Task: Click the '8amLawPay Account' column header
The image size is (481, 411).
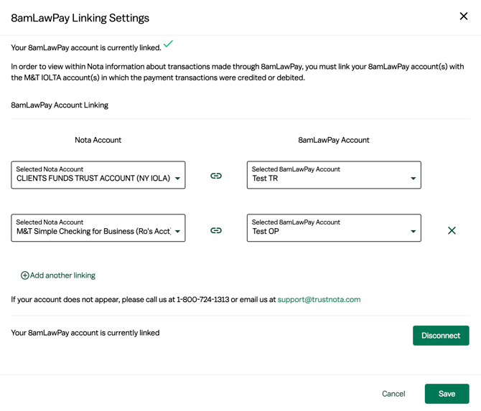Action: (x=334, y=140)
